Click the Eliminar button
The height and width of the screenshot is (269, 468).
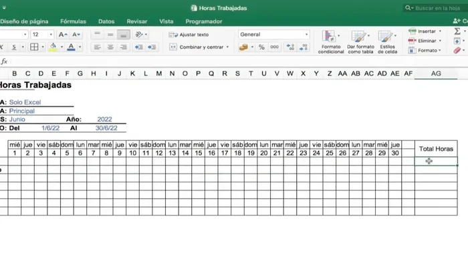tap(423, 41)
